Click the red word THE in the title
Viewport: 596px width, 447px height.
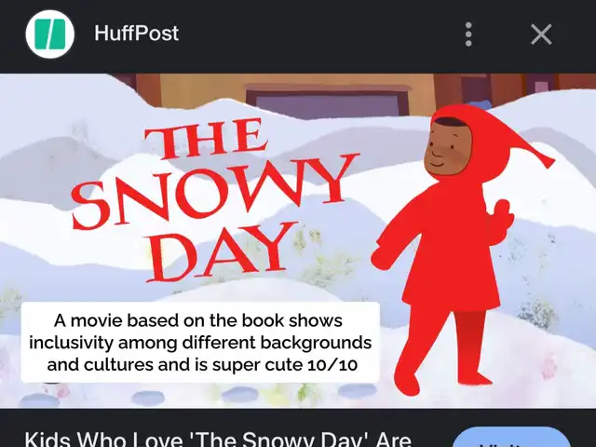point(205,139)
